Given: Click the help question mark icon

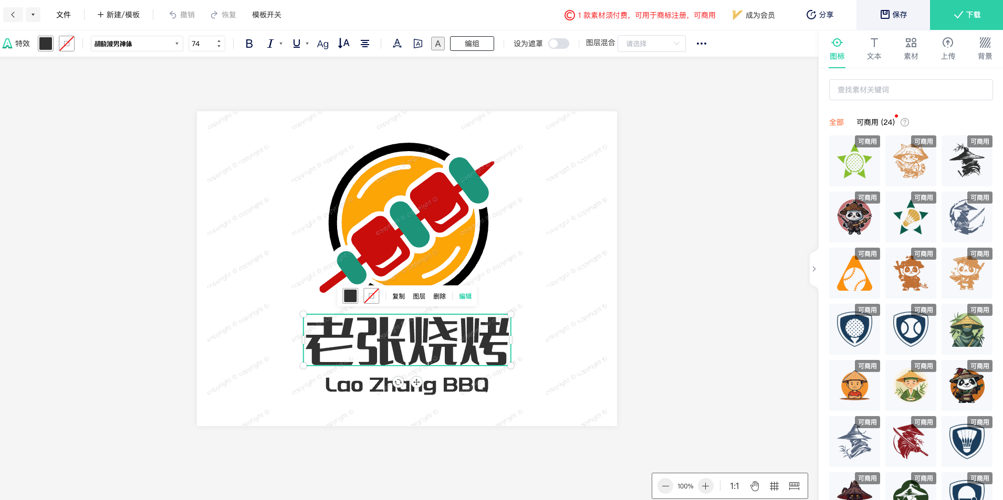Looking at the screenshot, I should click(x=905, y=122).
